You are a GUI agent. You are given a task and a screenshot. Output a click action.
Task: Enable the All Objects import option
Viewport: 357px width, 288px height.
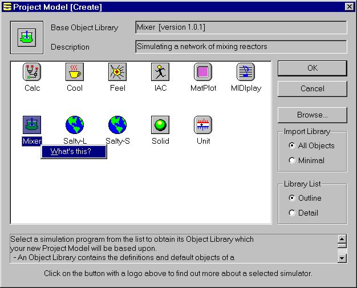click(x=293, y=145)
